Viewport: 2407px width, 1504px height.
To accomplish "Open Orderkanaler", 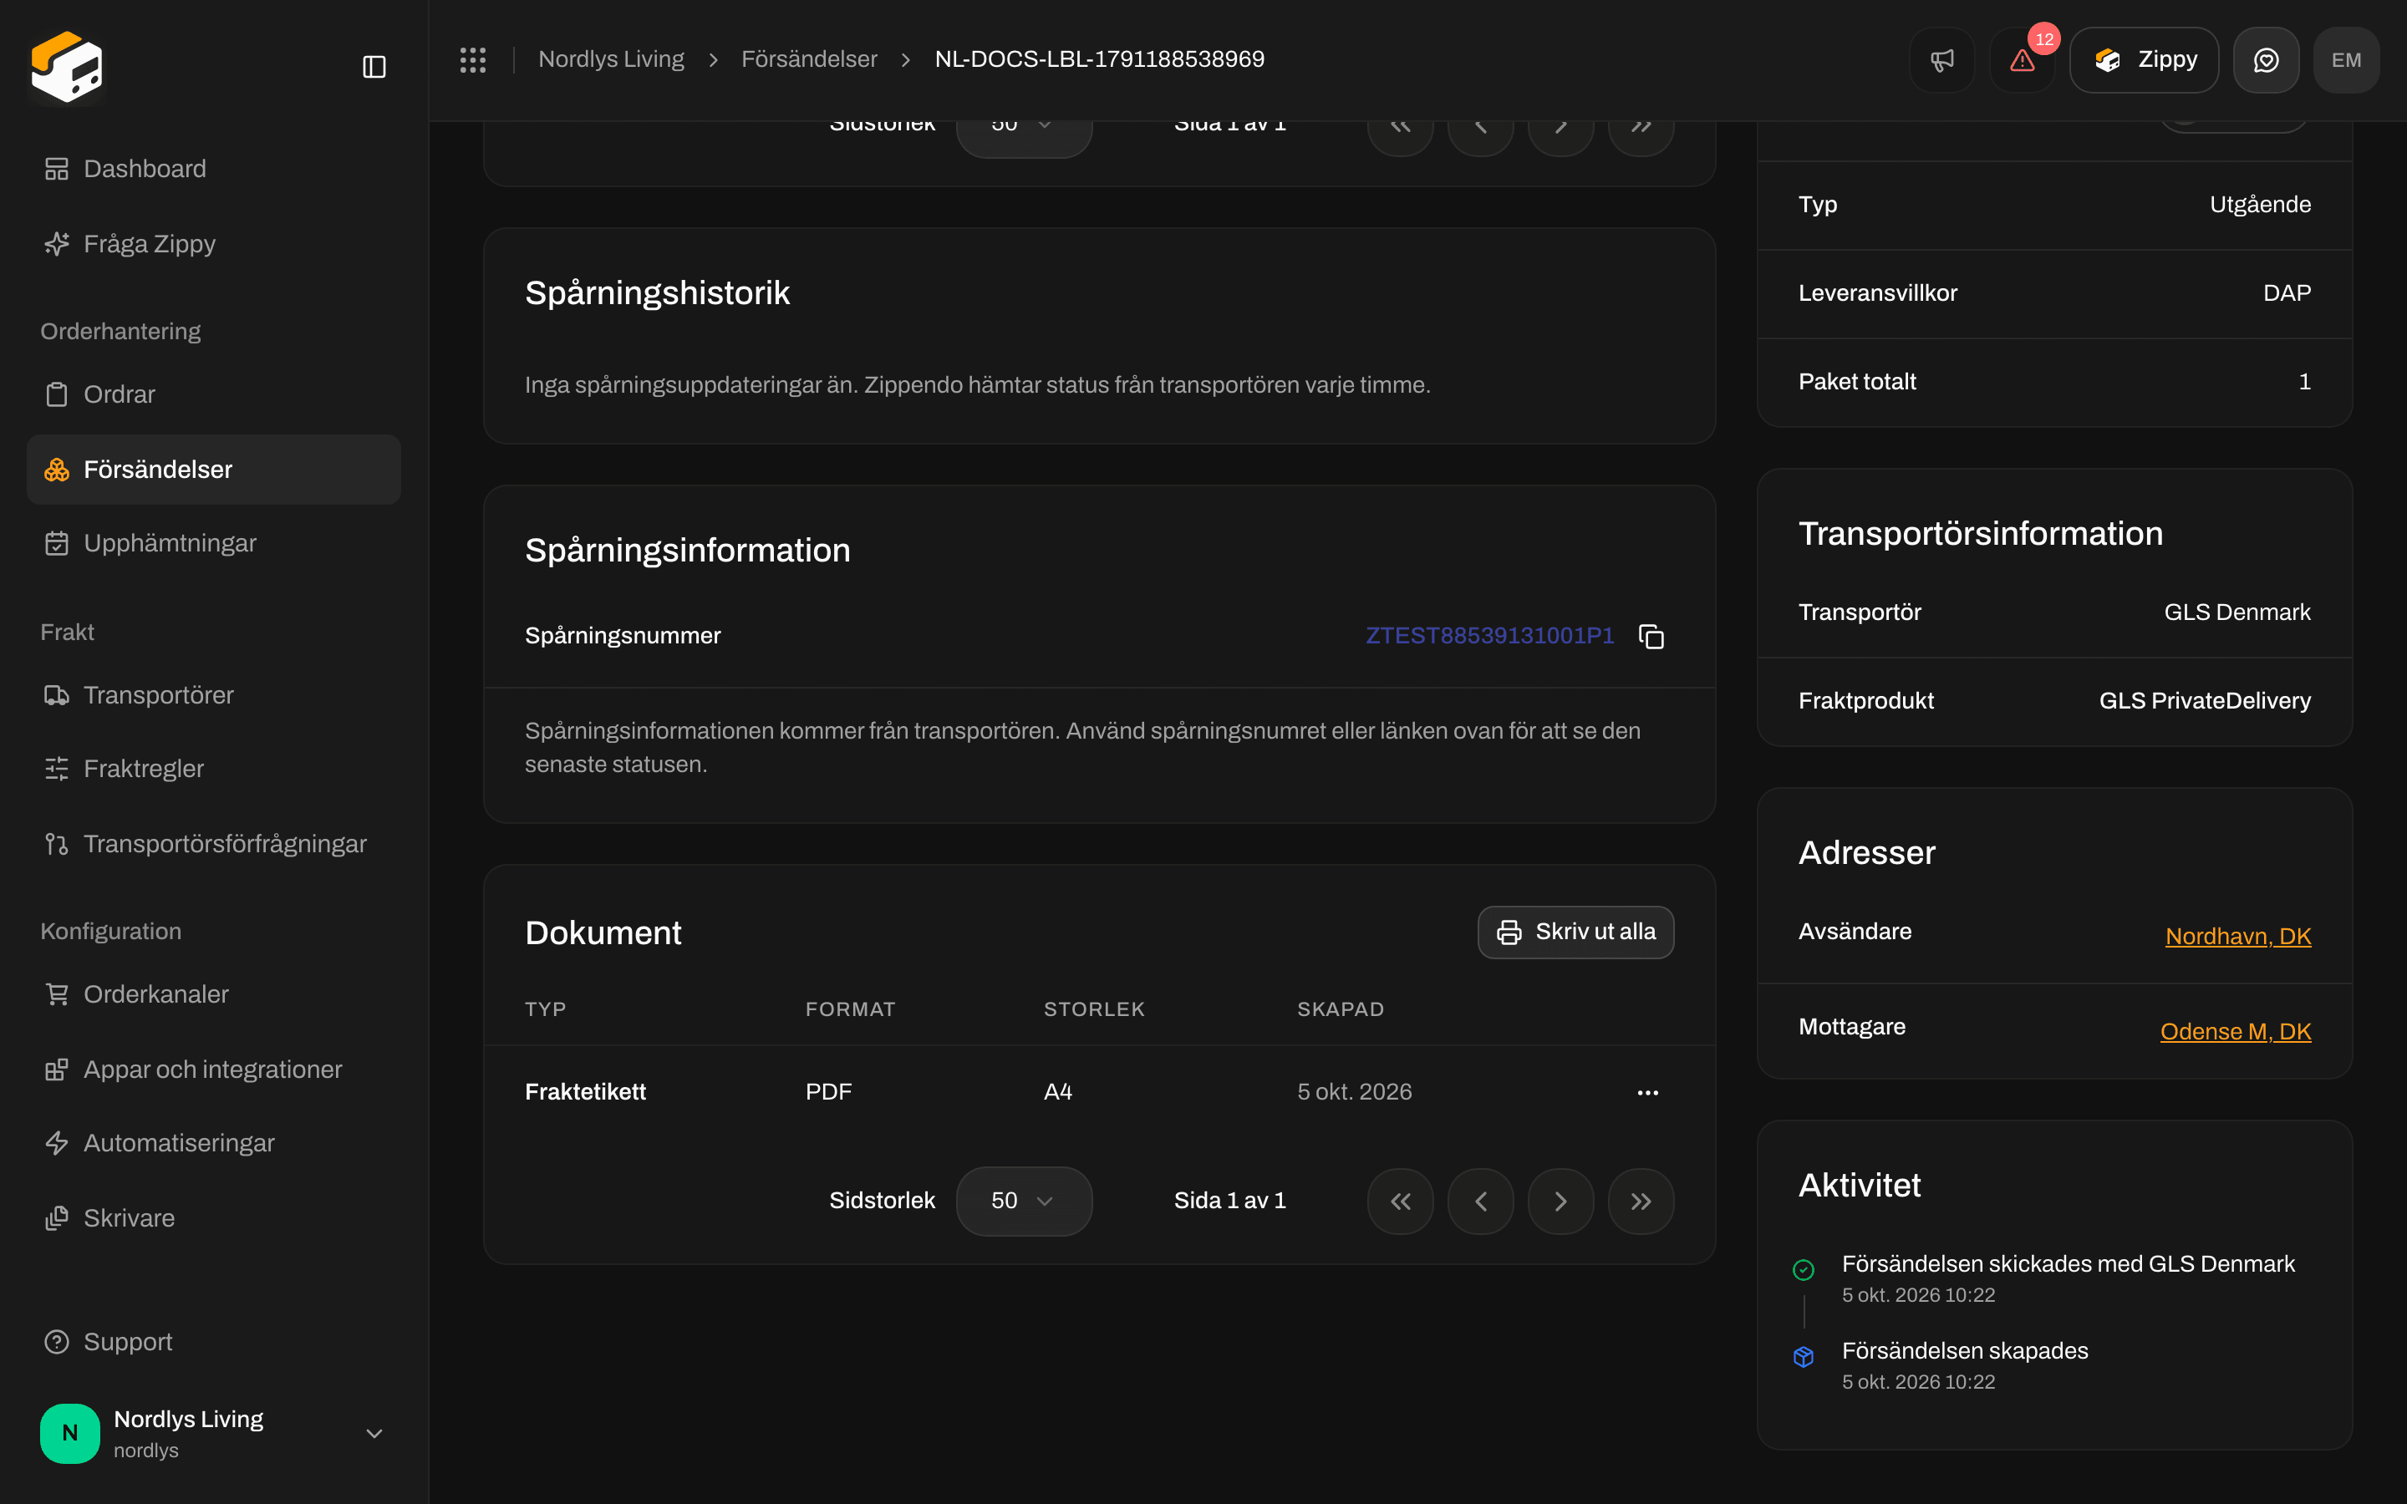I will pos(214,994).
